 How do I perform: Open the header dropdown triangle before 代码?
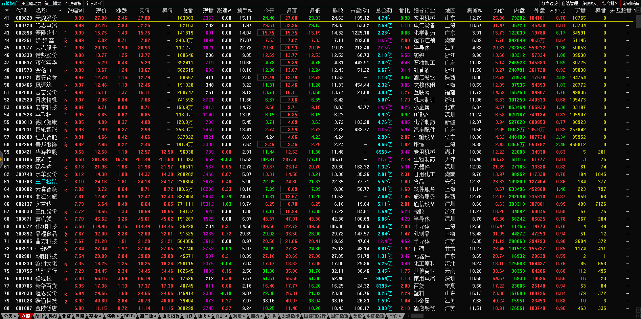pyautogui.click(x=7, y=10)
